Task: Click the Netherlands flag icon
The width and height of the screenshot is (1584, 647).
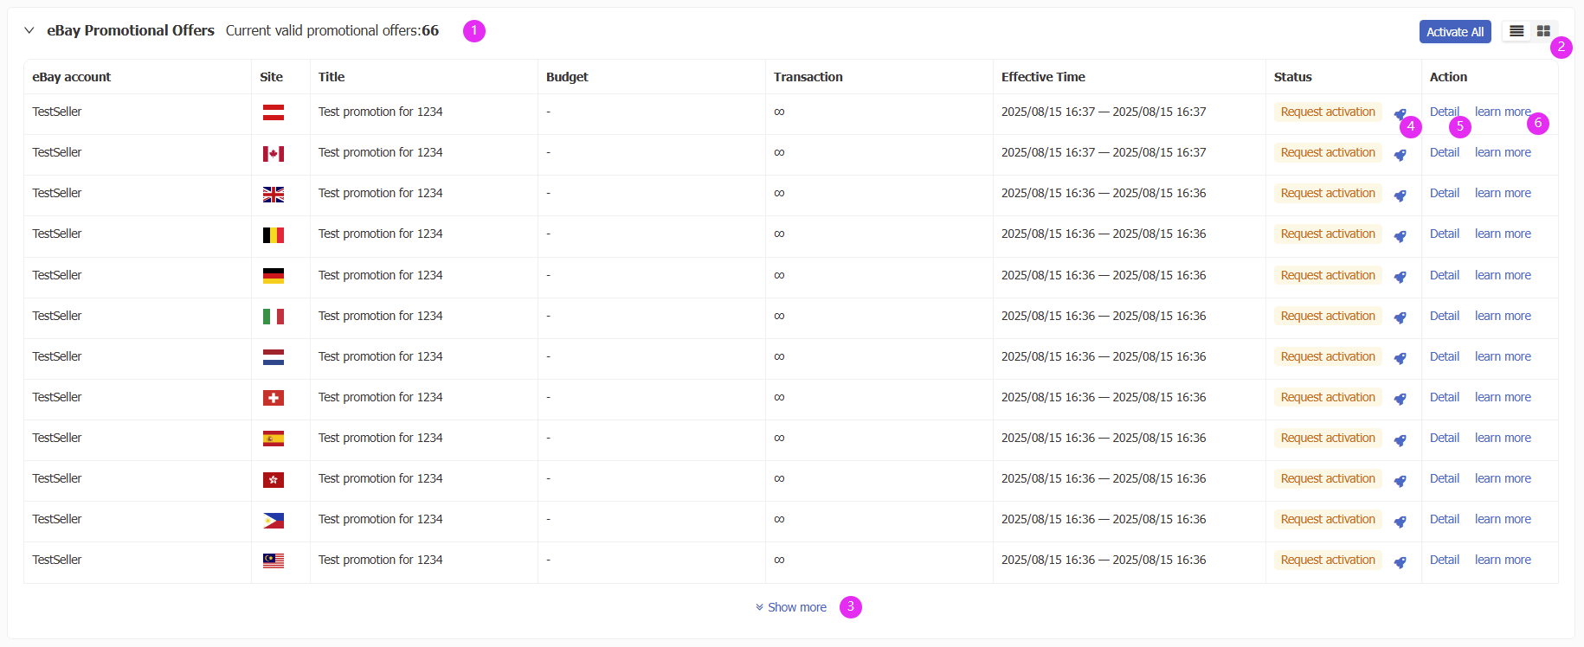Action: 274,357
